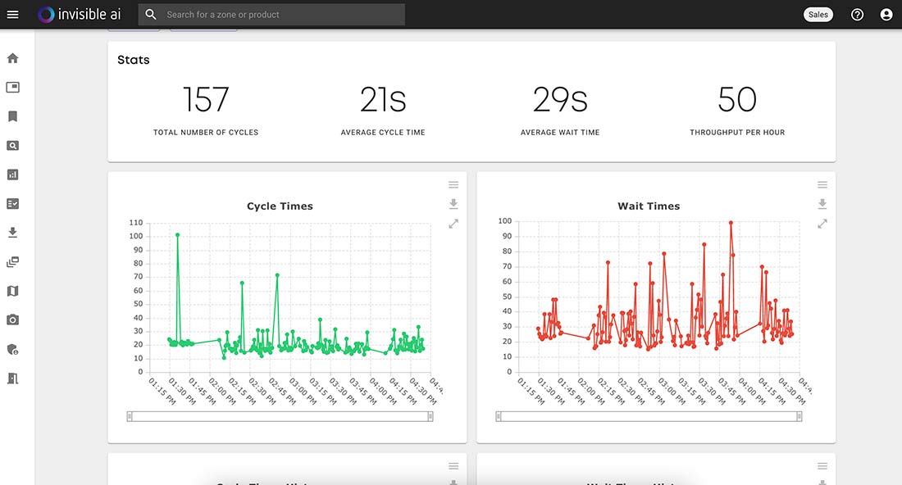902x485 pixels.
Task: Download the Wait Times chart
Action: coord(822,203)
